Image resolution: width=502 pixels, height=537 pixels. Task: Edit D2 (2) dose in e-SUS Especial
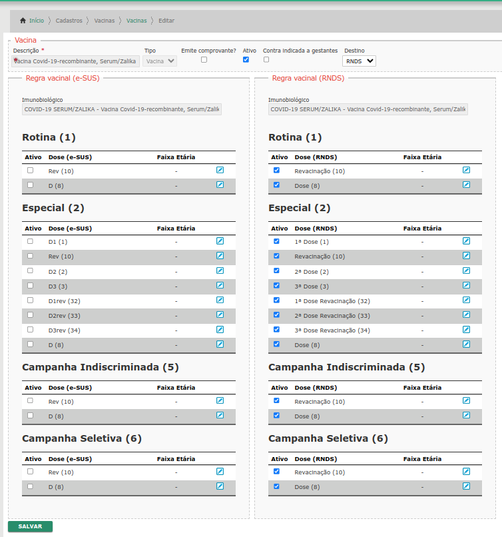(x=220, y=271)
